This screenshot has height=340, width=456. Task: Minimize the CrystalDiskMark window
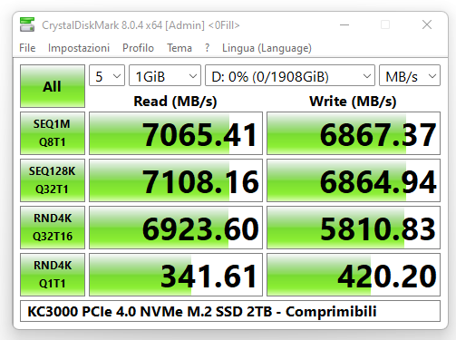(344, 24)
